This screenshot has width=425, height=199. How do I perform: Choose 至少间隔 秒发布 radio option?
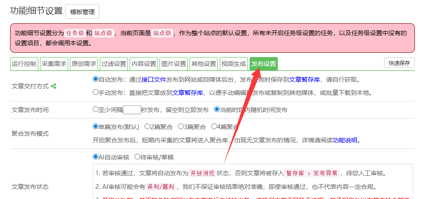click(95, 109)
